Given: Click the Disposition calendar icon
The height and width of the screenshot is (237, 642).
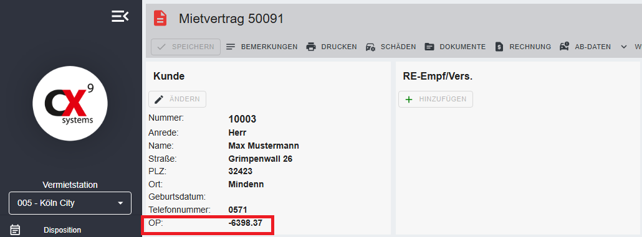Looking at the screenshot, I should coord(15,230).
